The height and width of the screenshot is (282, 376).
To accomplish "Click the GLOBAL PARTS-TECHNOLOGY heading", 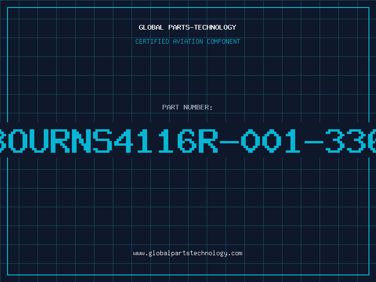I will click(x=188, y=27).
